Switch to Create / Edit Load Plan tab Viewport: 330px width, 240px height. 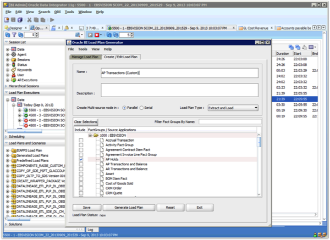[121, 57]
